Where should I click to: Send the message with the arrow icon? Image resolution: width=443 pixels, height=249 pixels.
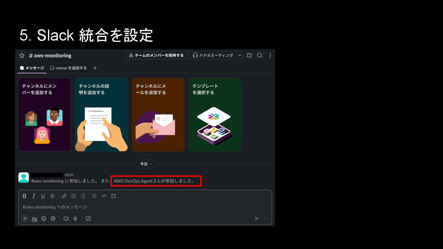257,219
